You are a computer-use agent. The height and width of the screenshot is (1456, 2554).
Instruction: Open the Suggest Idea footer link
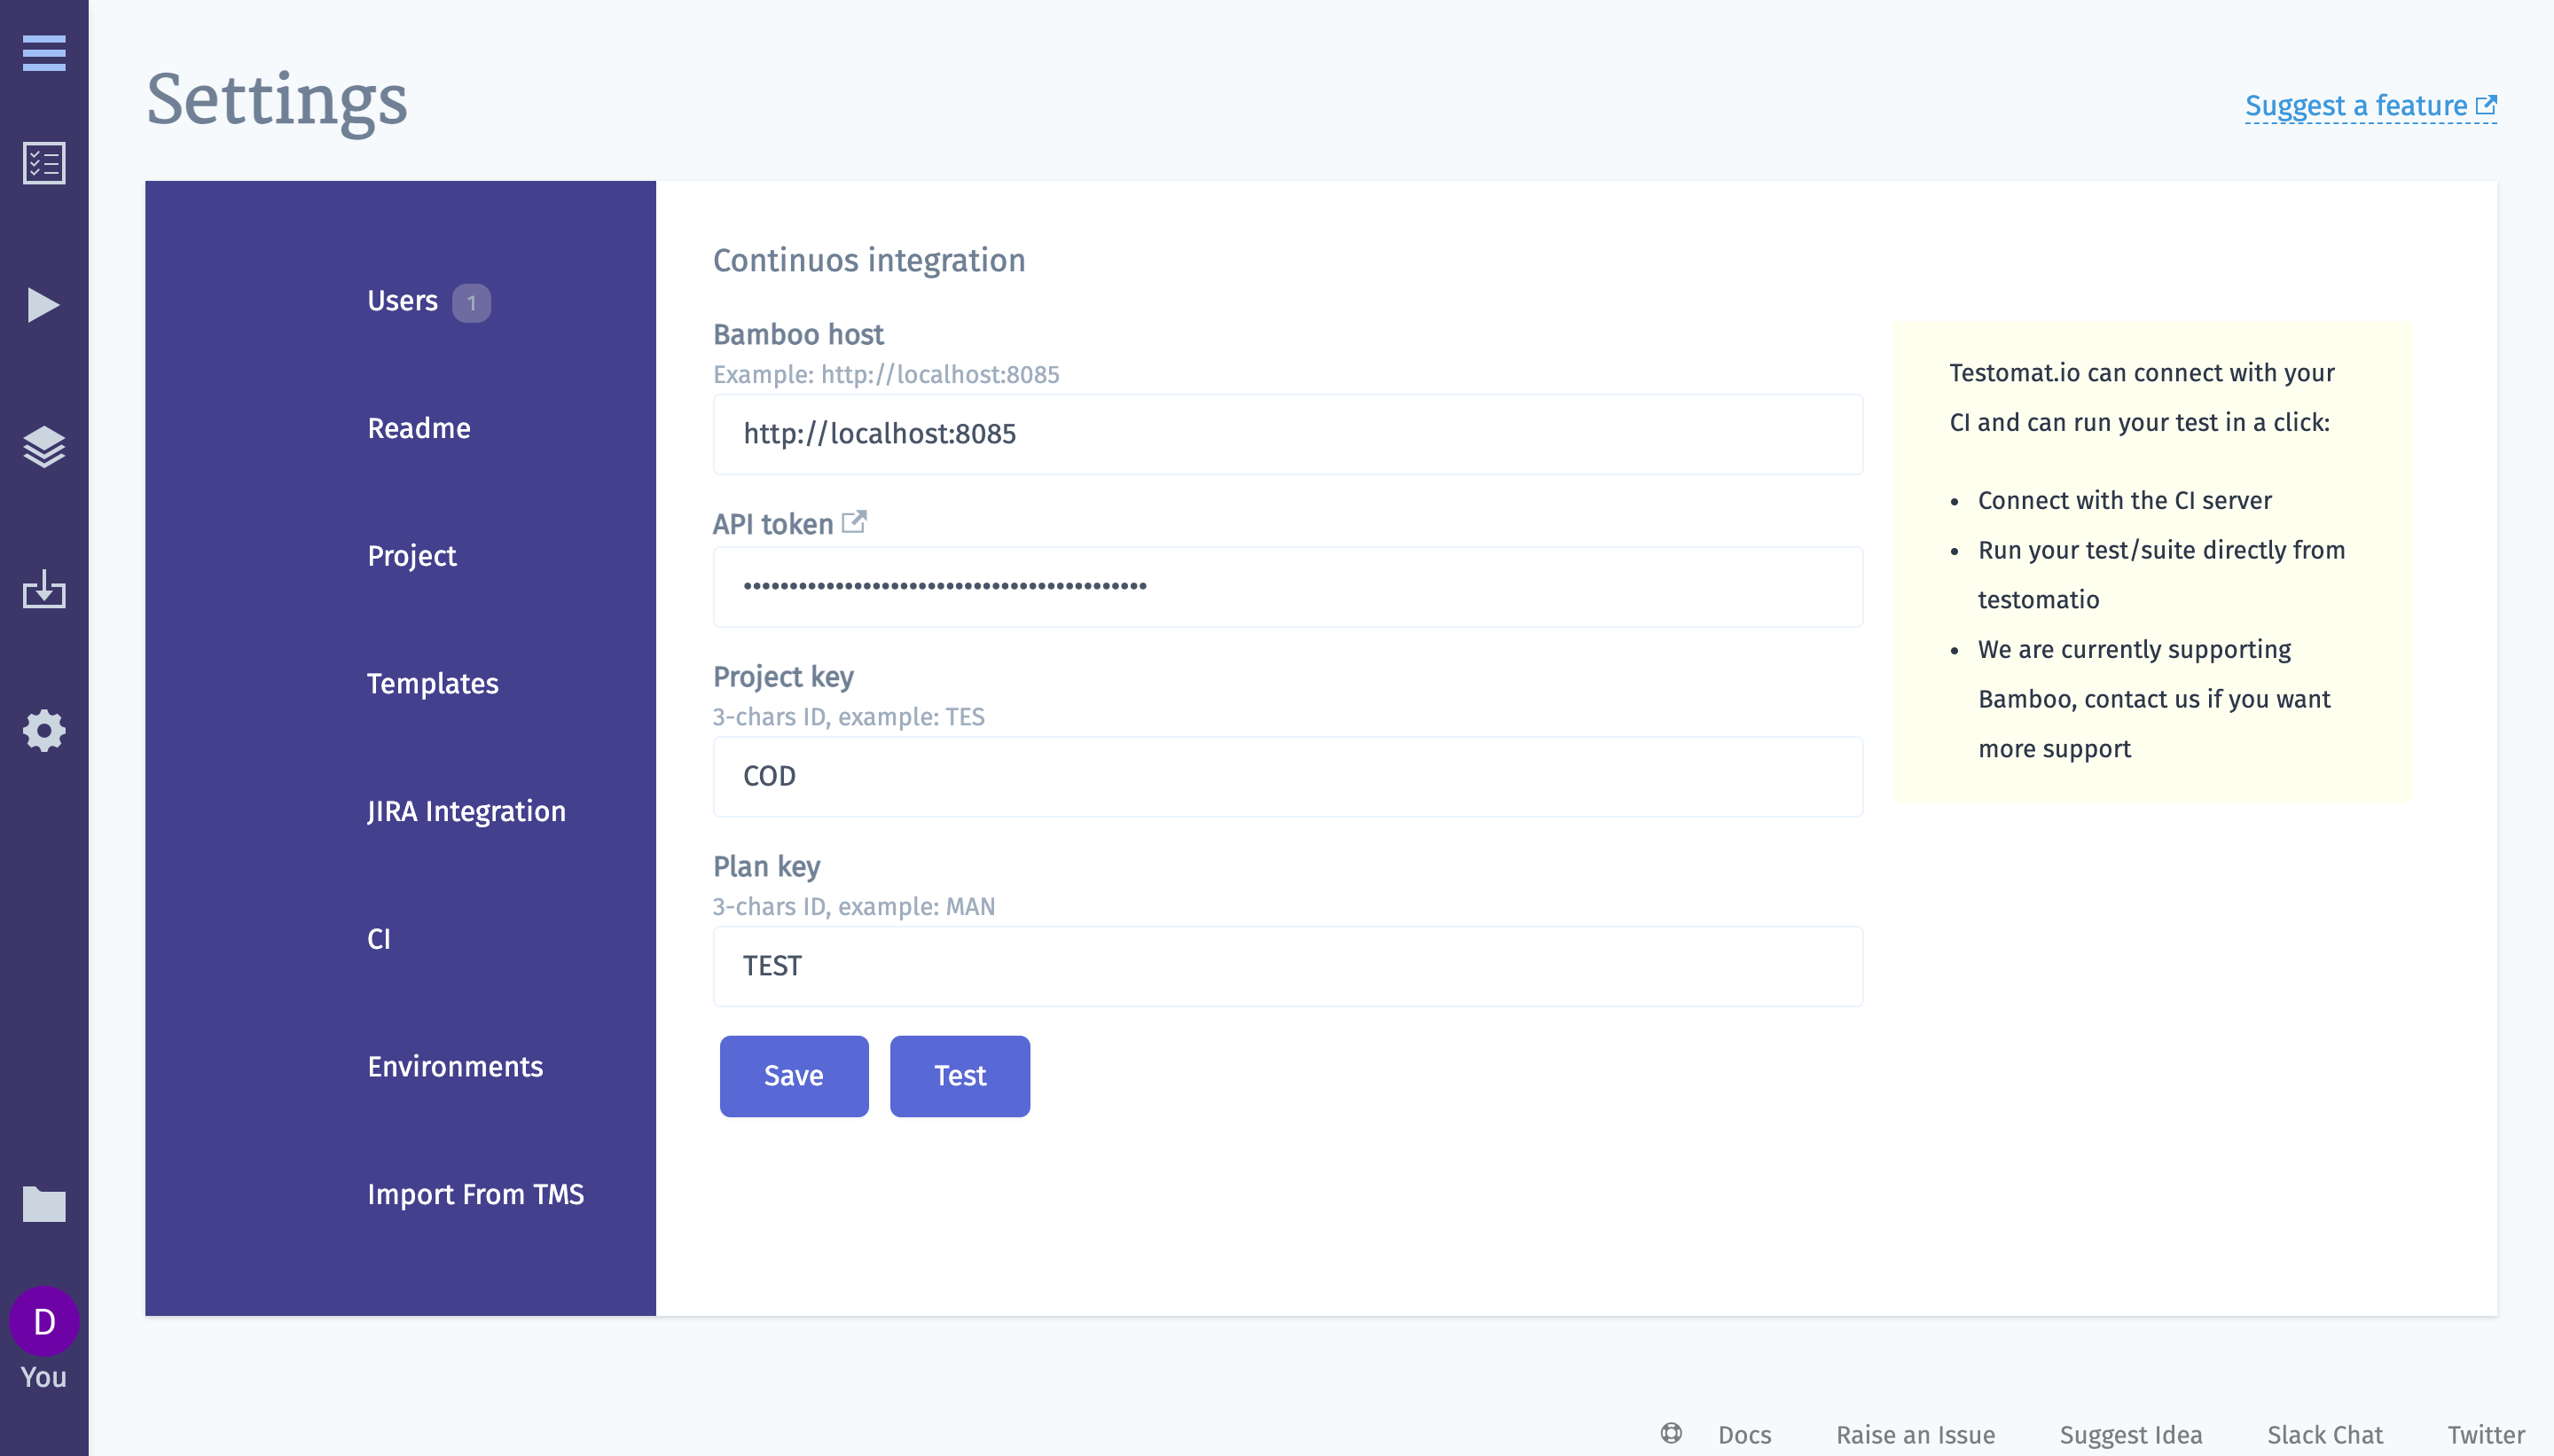point(2131,1435)
